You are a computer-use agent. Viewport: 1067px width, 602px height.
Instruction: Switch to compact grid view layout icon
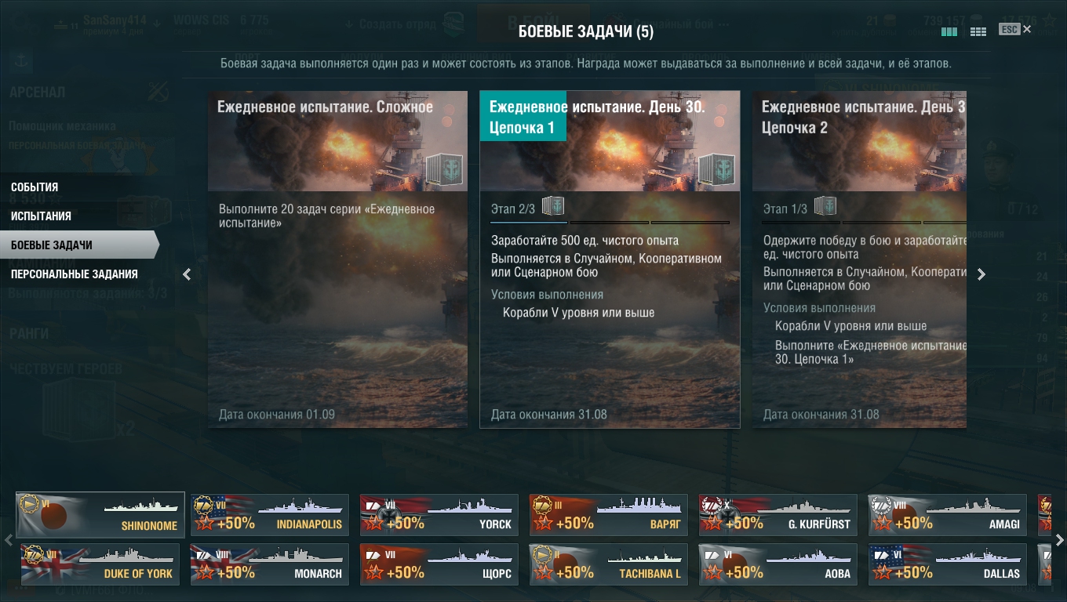[978, 32]
